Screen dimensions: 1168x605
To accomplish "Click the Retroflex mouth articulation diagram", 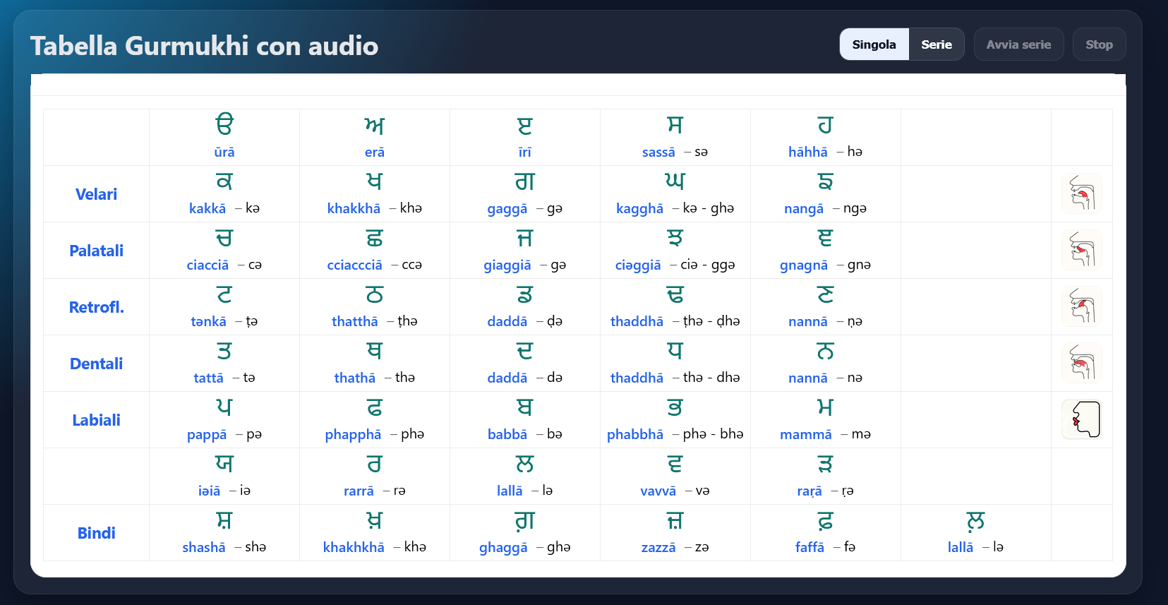I will point(1081,306).
